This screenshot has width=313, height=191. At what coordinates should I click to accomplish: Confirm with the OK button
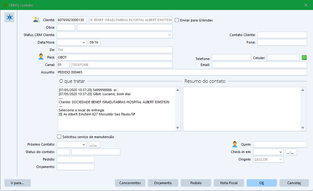(261, 183)
